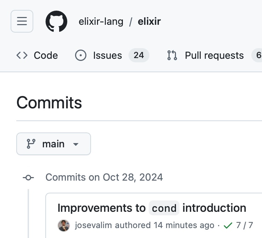Viewport: 262px width, 238px height.
Task: Click the elixir repository name link
Action: tap(150, 22)
